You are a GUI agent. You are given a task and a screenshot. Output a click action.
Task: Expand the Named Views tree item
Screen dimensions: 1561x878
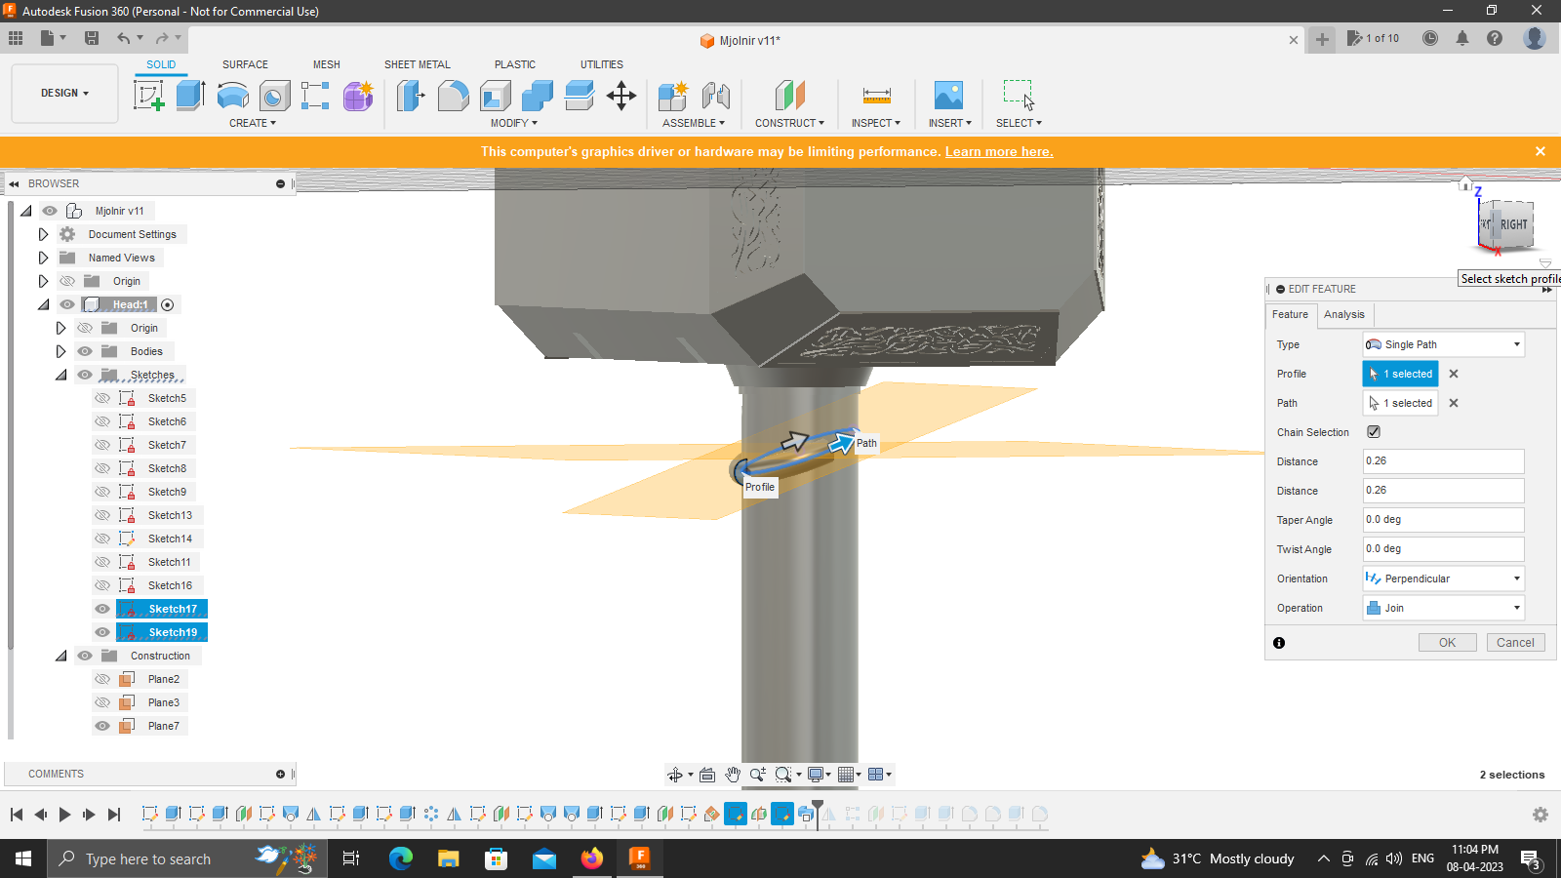click(x=43, y=257)
